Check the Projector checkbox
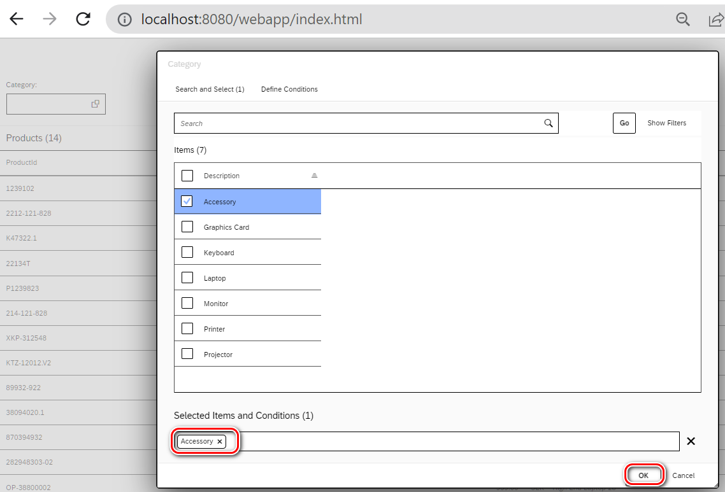The image size is (725, 492). [187, 354]
